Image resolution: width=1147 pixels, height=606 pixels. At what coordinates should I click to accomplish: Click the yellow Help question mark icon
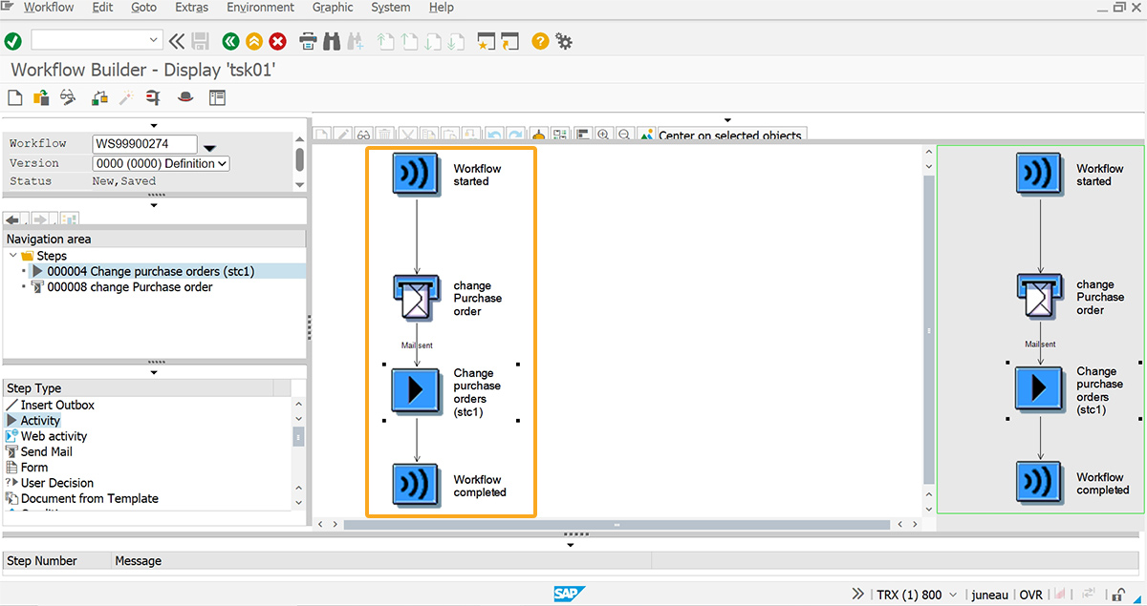(x=540, y=41)
